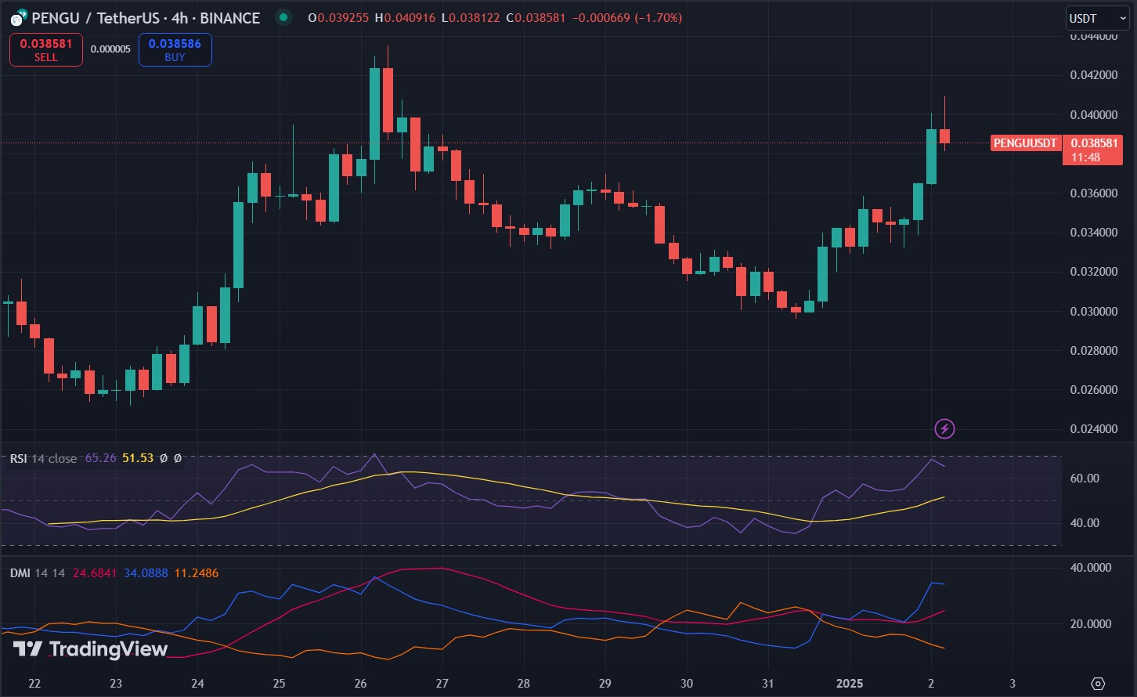Click the 0.000005 spread value
The image size is (1137, 697).
tap(110, 49)
